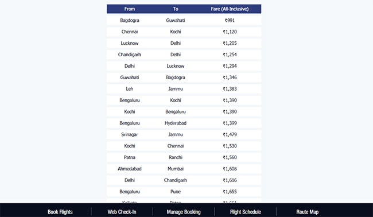The width and height of the screenshot is (373, 217).
Task: Select the Leh to Jammu row
Action: (184, 89)
